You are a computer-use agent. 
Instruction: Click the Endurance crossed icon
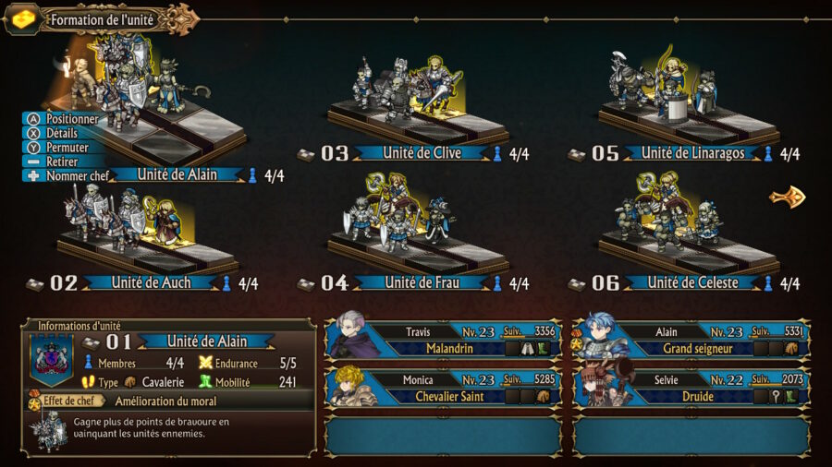tap(205, 364)
